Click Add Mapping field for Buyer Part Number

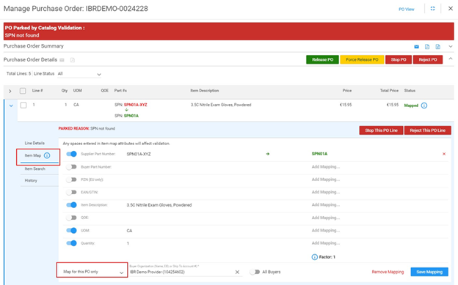coord(325,167)
